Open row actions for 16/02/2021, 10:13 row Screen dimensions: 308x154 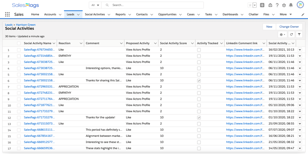pyautogui.click(x=300, y=50)
